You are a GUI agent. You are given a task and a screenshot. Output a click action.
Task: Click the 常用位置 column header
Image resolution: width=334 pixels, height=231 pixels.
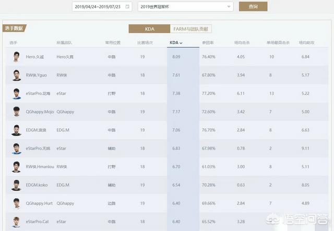[113, 43]
